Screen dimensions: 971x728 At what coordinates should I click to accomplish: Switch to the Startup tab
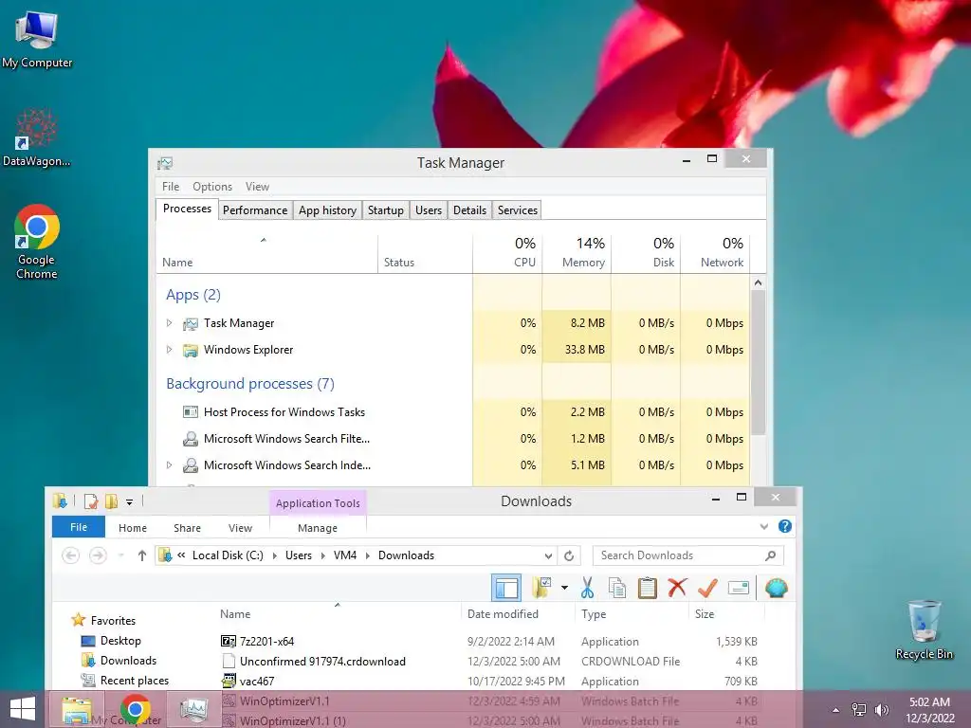386,209
